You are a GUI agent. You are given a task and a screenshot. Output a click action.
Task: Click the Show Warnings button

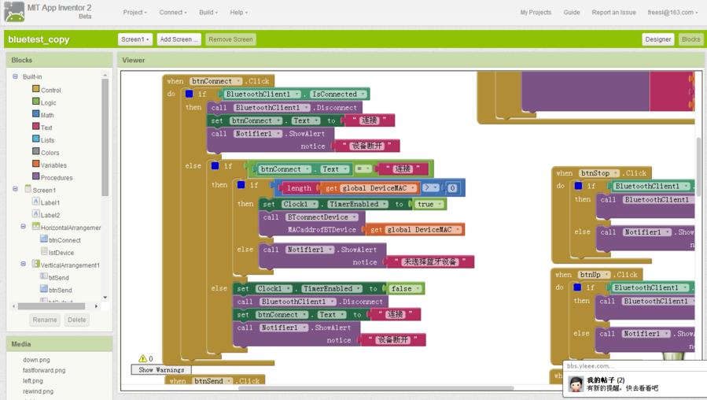pyautogui.click(x=161, y=369)
